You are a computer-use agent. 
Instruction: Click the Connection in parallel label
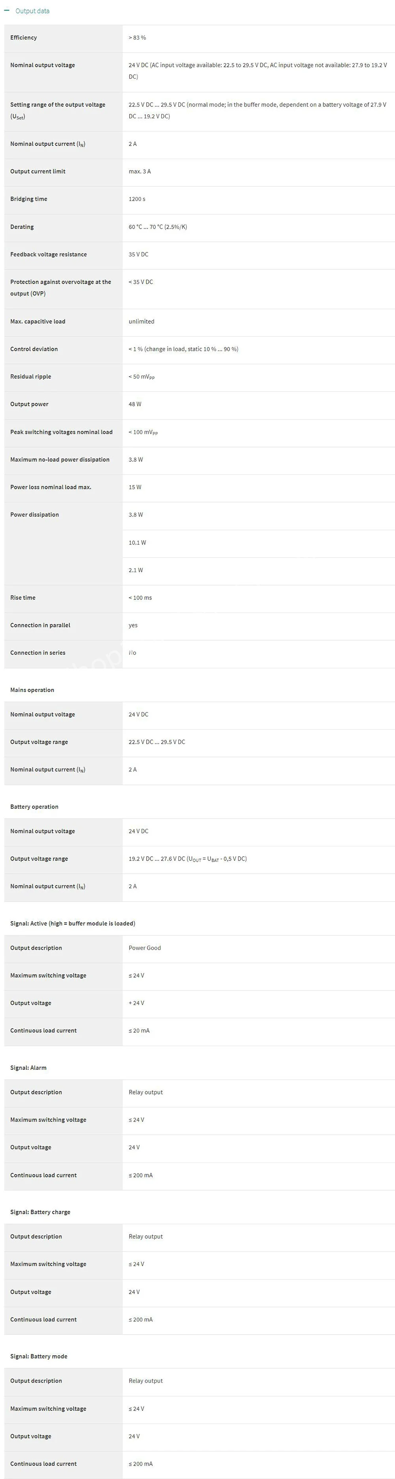tap(40, 625)
